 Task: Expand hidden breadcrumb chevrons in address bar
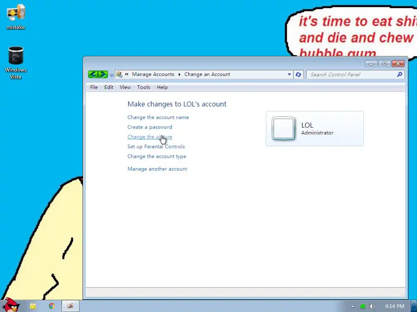point(127,74)
